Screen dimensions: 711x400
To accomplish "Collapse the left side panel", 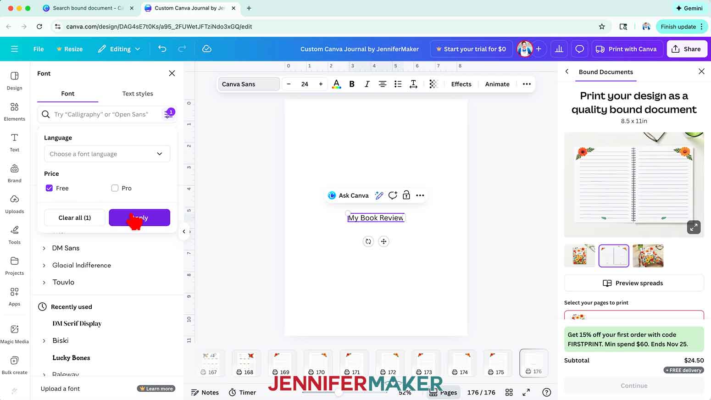I will [x=184, y=232].
